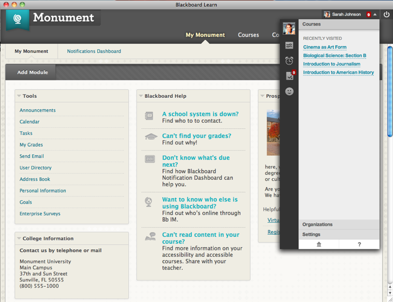
Task: Collapse the College Information module
Action: (x=19, y=238)
